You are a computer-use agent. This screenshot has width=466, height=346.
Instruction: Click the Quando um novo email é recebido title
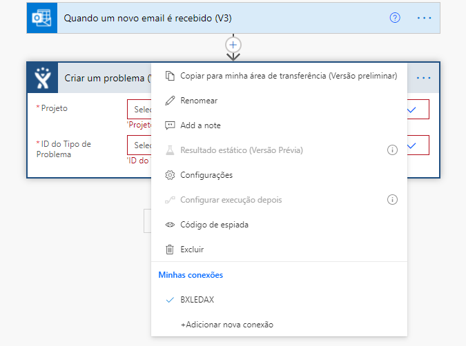click(x=148, y=18)
